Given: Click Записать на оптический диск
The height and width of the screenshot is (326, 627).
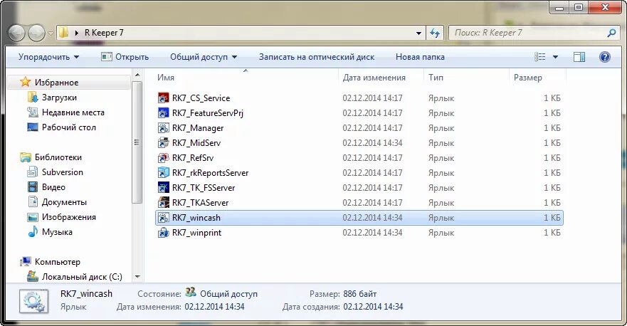Looking at the screenshot, I should click(317, 57).
